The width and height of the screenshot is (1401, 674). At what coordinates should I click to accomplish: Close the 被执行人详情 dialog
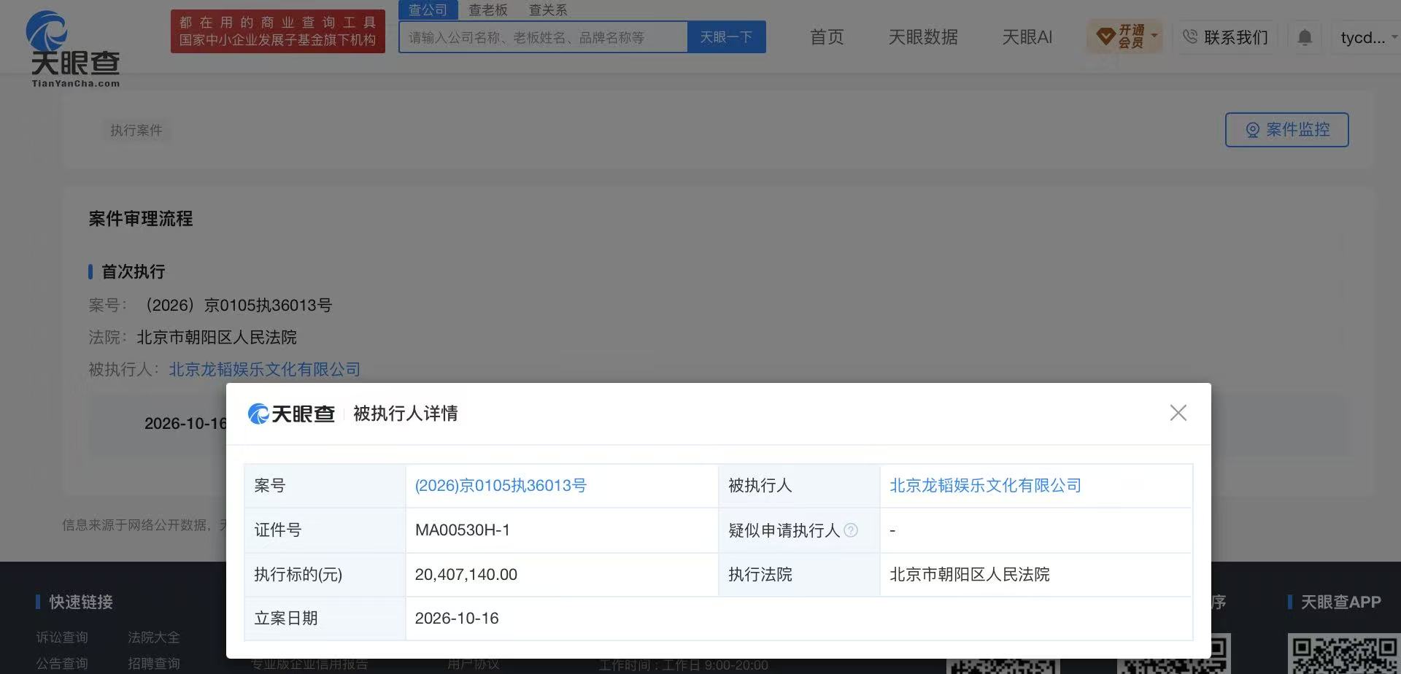(1178, 413)
